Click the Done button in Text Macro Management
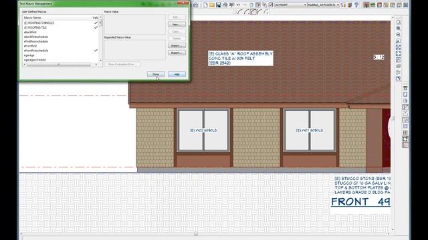Viewport: 428px width, 240px height. coord(156,74)
